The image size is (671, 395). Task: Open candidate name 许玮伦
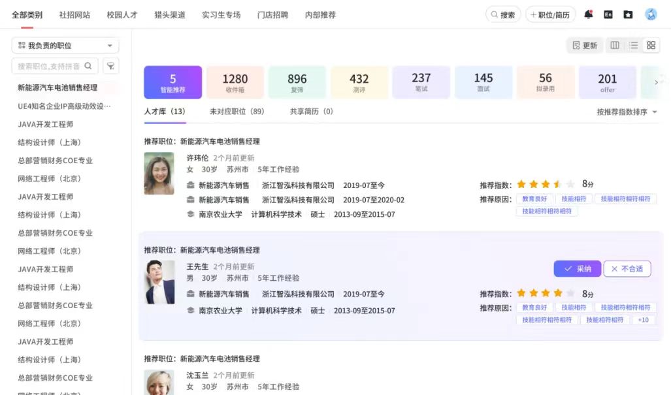197,158
